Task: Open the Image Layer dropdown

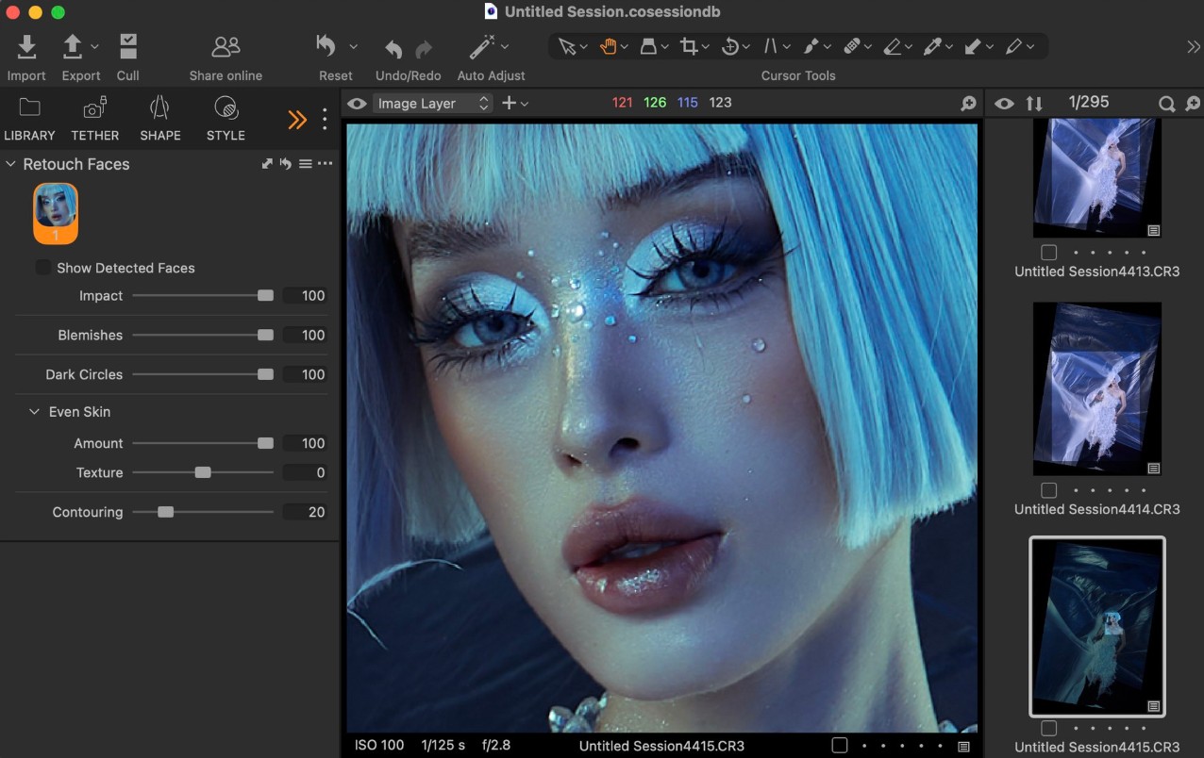Action: coord(432,104)
